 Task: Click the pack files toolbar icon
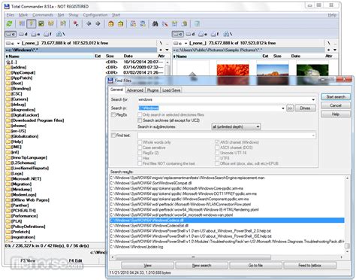point(111,24)
